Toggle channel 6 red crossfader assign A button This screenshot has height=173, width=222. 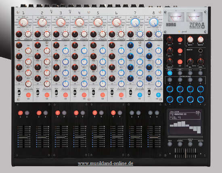click(x=113, y=113)
